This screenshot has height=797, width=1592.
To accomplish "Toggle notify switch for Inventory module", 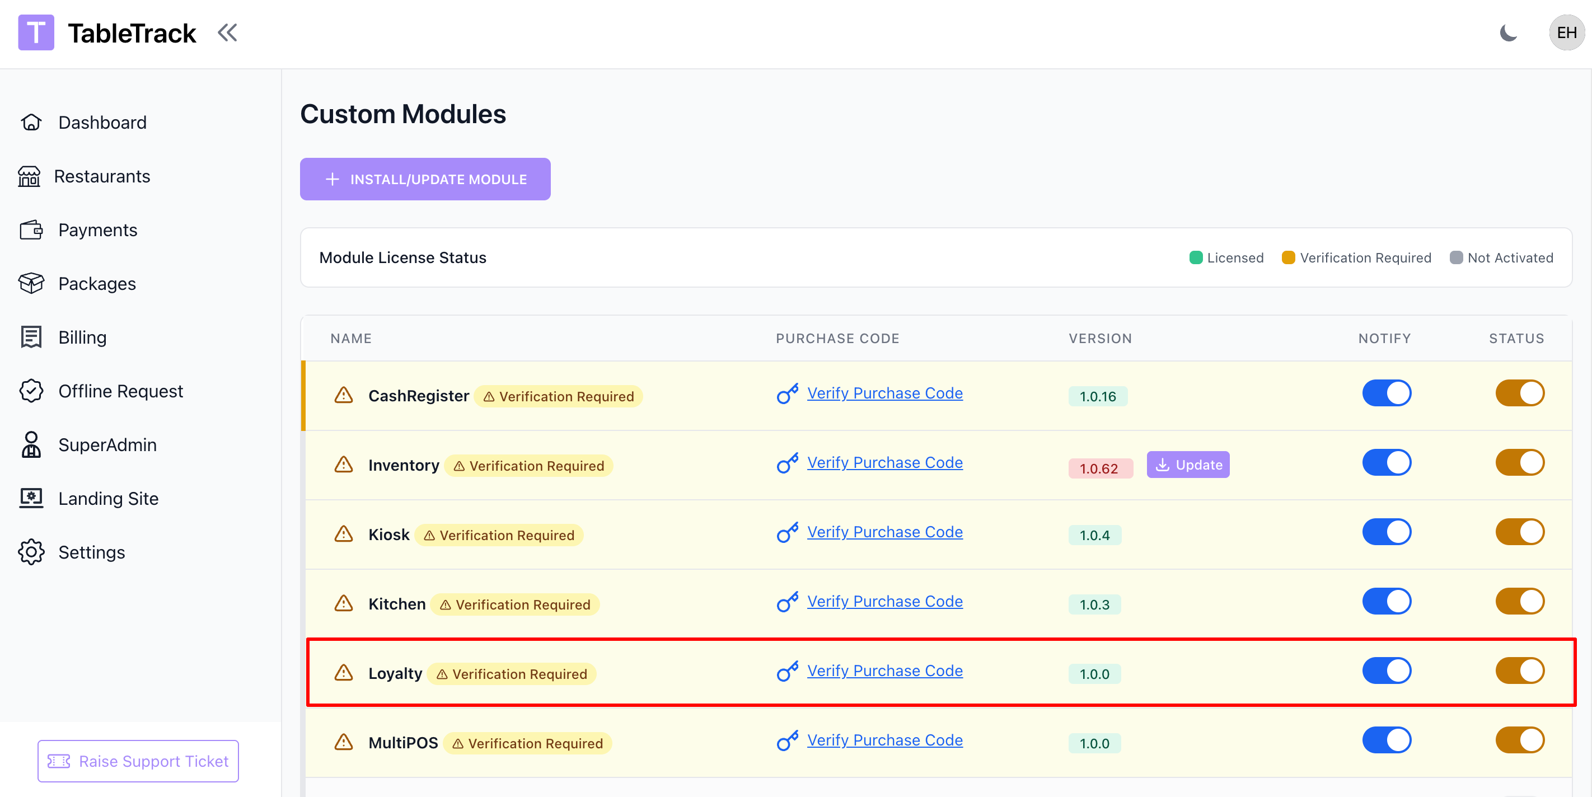I will (x=1386, y=463).
